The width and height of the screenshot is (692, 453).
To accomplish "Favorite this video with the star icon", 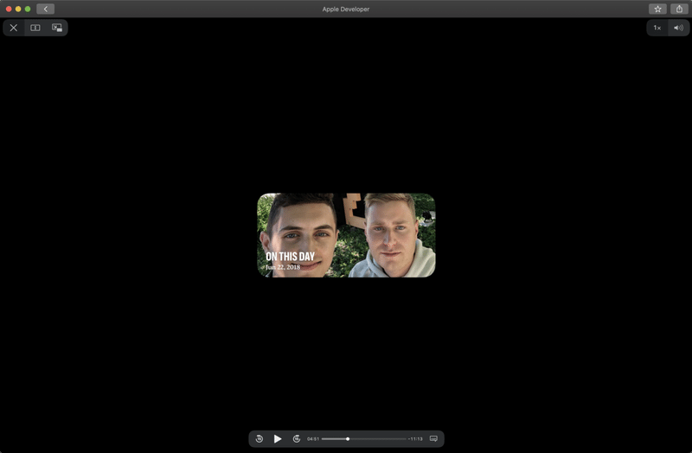I will 657,9.
